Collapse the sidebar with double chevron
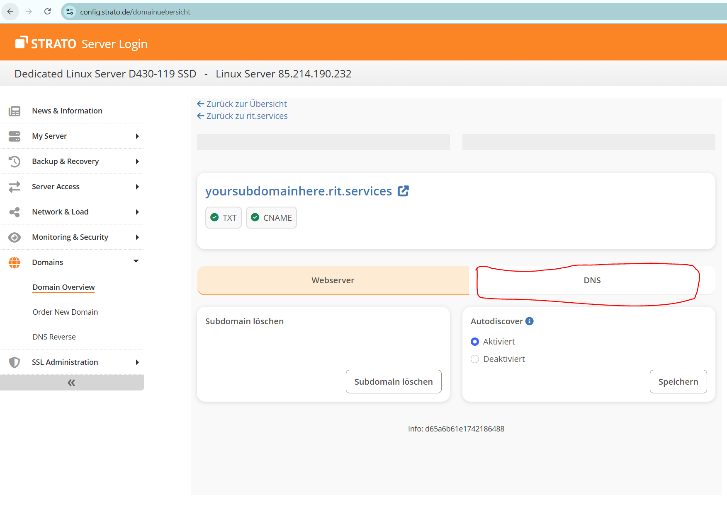This screenshot has height=506, width=727. click(71, 383)
